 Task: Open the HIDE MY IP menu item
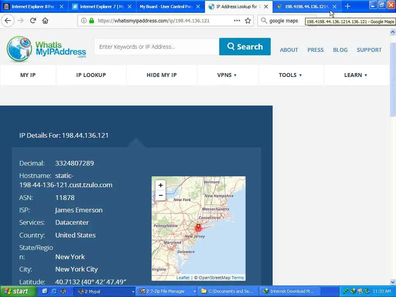coord(162,75)
